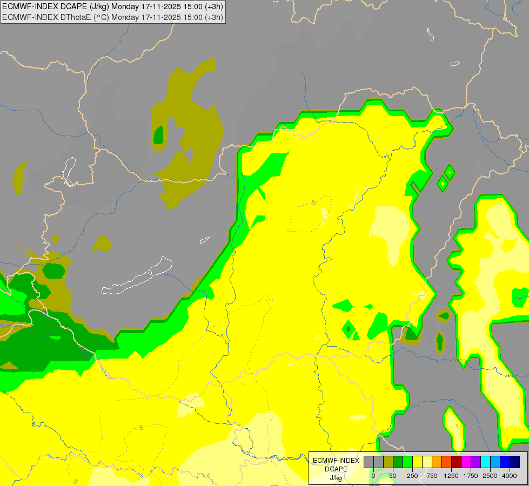The height and width of the screenshot is (486, 529).
Task: Select the bright yellow legend swatch
Action: pos(418,462)
